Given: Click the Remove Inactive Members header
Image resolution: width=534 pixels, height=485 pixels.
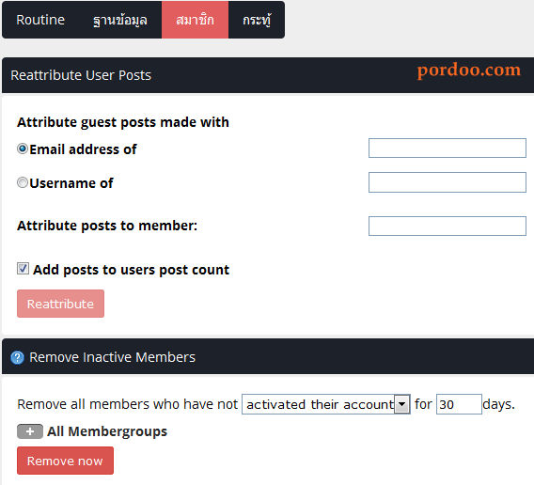Looking at the screenshot, I should click(x=113, y=357).
